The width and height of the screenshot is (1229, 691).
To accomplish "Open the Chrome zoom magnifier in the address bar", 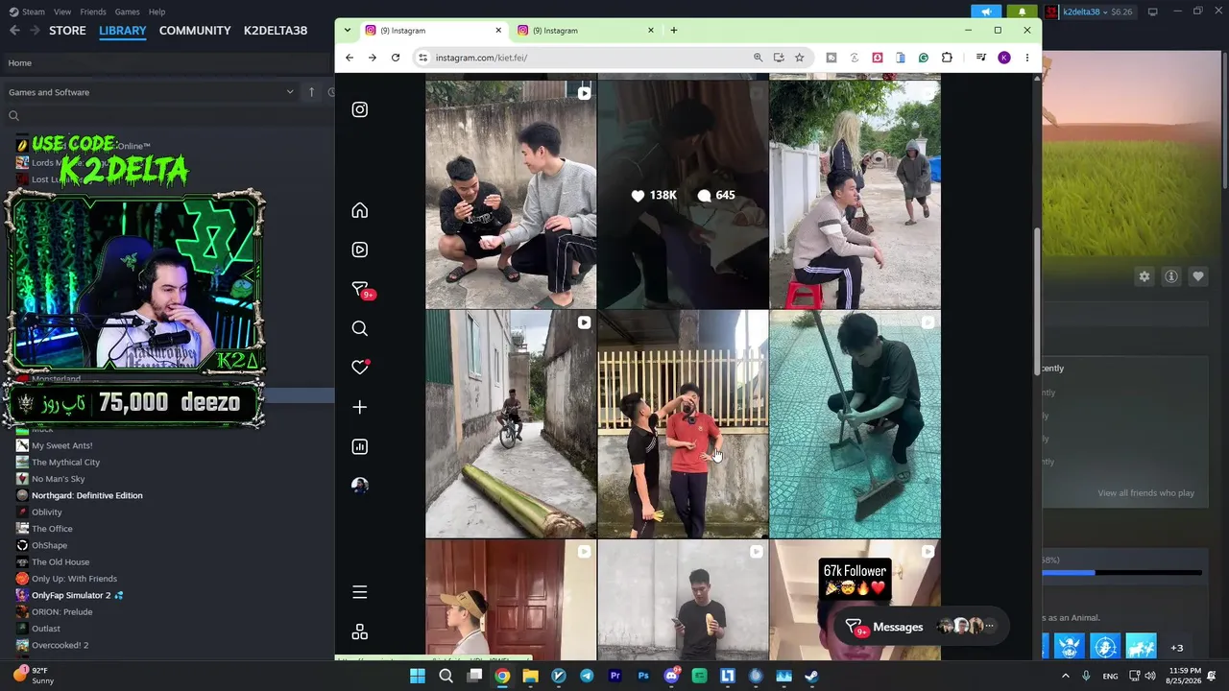I will pyautogui.click(x=758, y=58).
